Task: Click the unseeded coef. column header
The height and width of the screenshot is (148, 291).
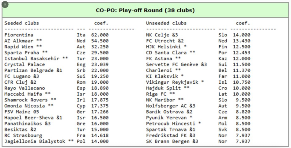Action: point(243,23)
